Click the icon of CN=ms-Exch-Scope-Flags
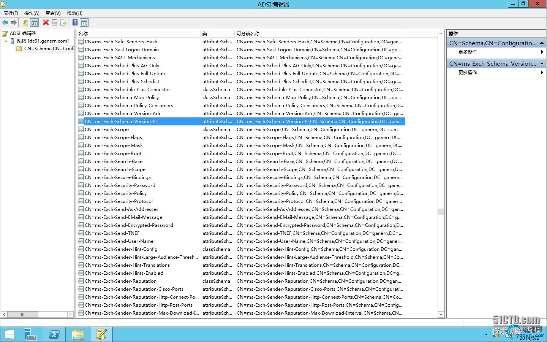547x342 pixels. tap(81, 138)
